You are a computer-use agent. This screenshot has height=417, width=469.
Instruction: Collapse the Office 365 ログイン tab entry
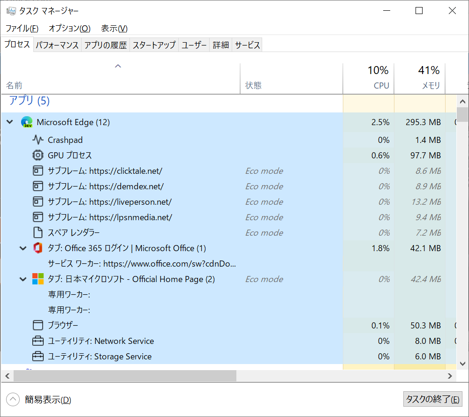23,248
